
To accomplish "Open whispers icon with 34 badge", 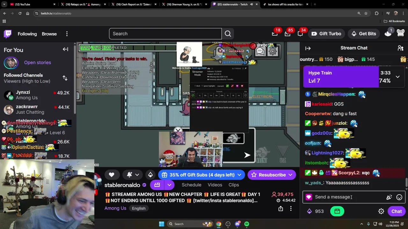I will 300,34.
